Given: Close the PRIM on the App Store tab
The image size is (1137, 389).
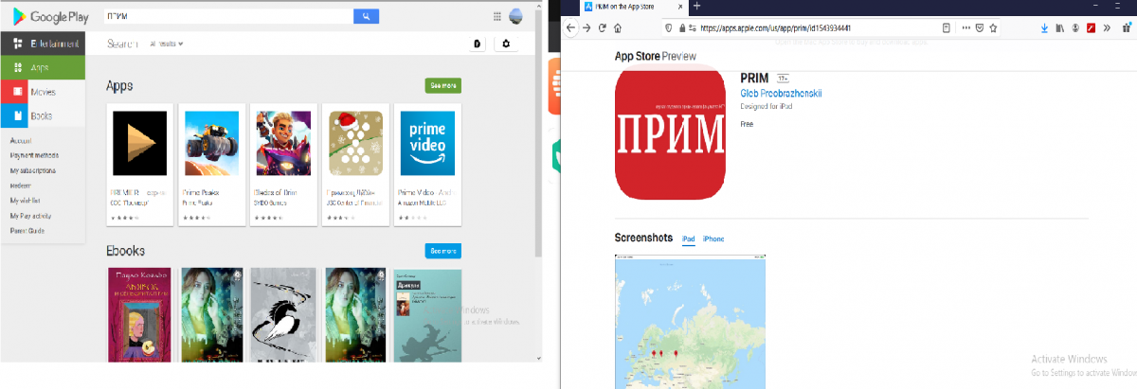Looking at the screenshot, I should 679,7.
